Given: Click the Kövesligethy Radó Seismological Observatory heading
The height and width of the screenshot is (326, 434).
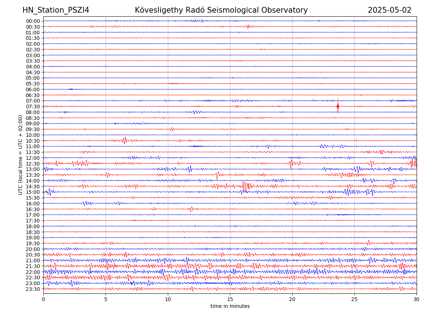Looking at the screenshot, I should pos(221,10).
